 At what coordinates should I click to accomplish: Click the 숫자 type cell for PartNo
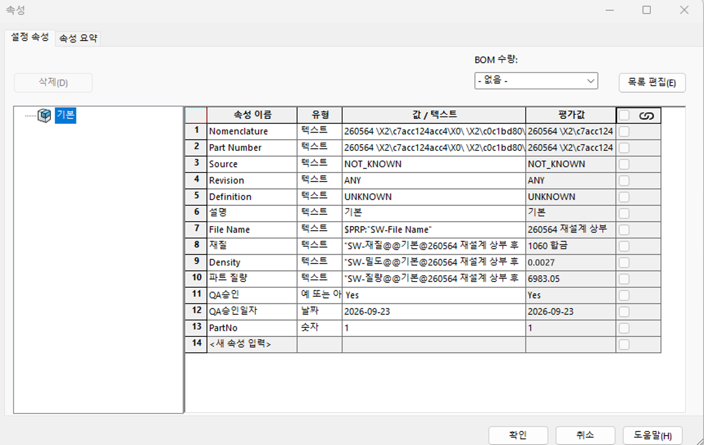click(319, 328)
